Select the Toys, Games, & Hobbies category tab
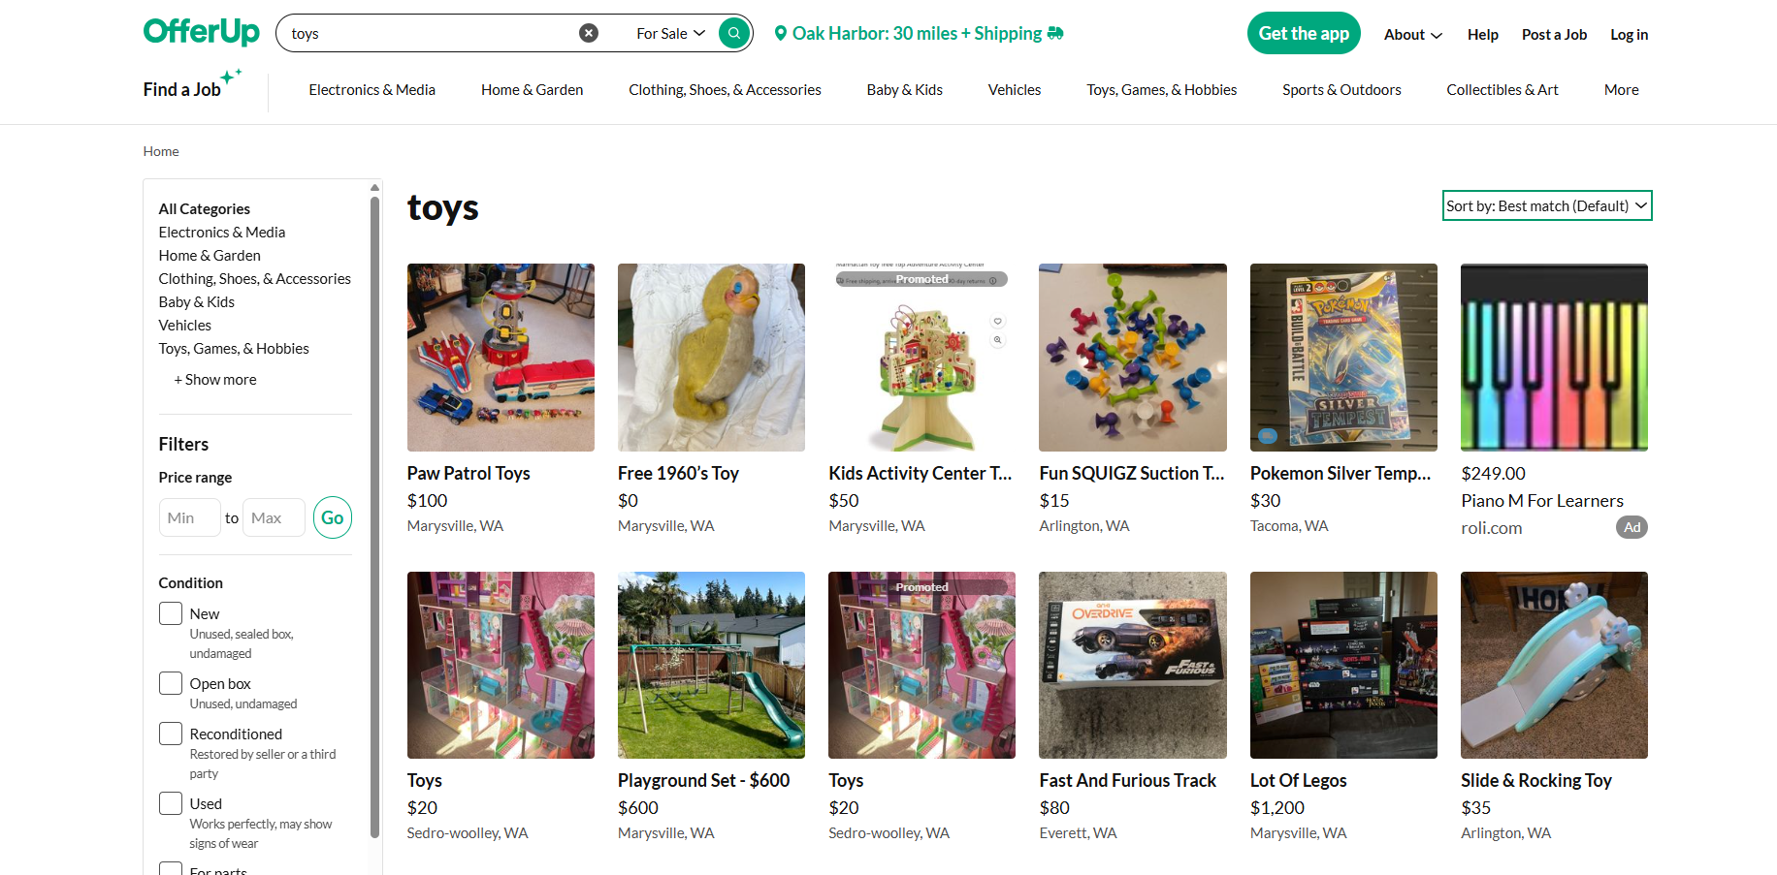 coord(1161,89)
